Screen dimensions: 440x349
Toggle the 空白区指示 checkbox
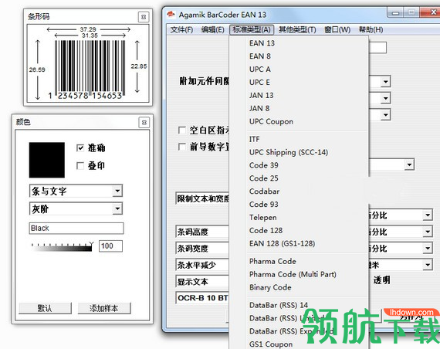click(x=181, y=130)
